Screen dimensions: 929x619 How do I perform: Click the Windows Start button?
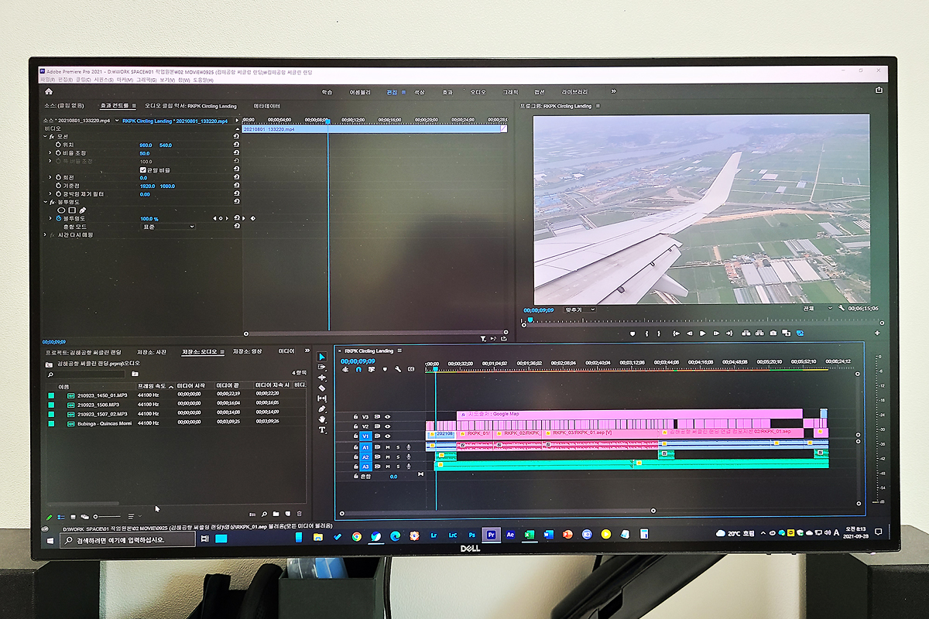(50, 539)
